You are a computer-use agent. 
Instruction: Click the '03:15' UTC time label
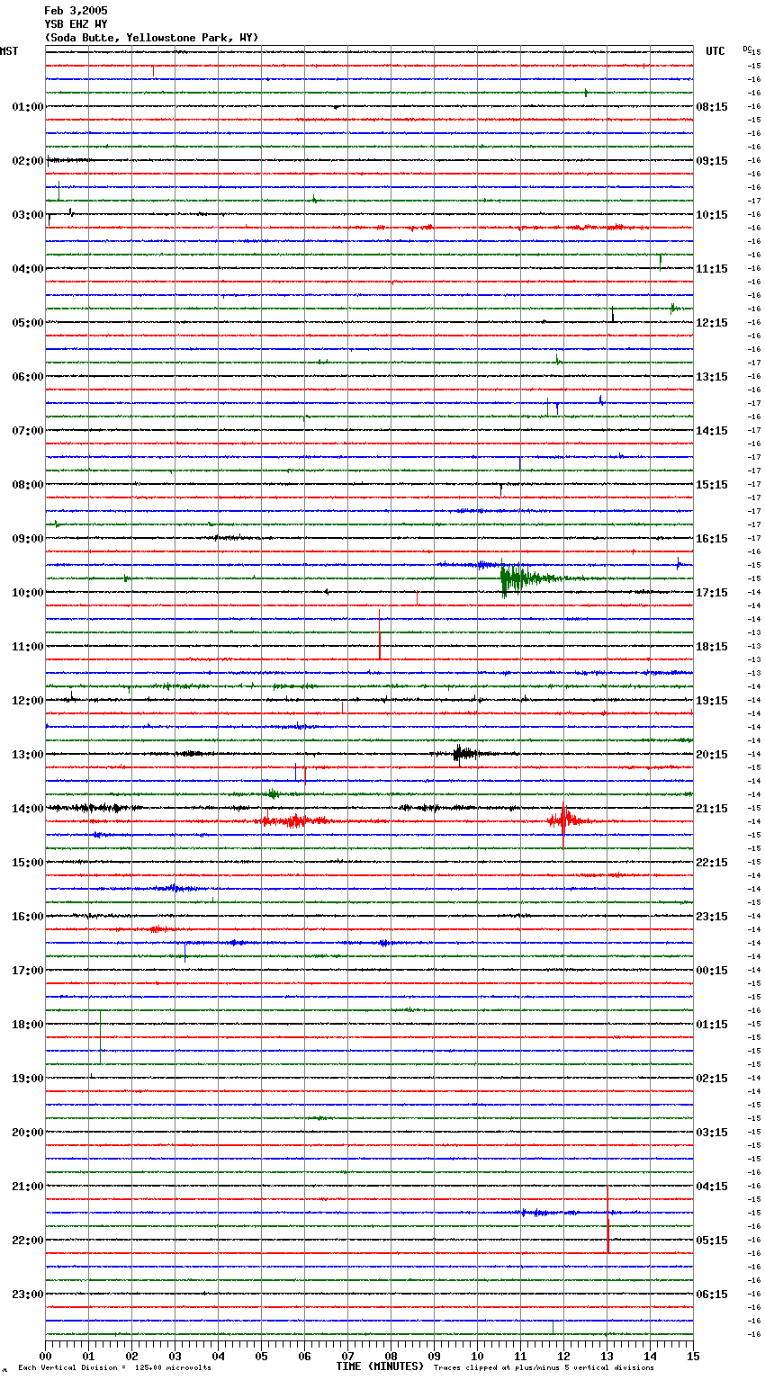[x=712, y=1133]
